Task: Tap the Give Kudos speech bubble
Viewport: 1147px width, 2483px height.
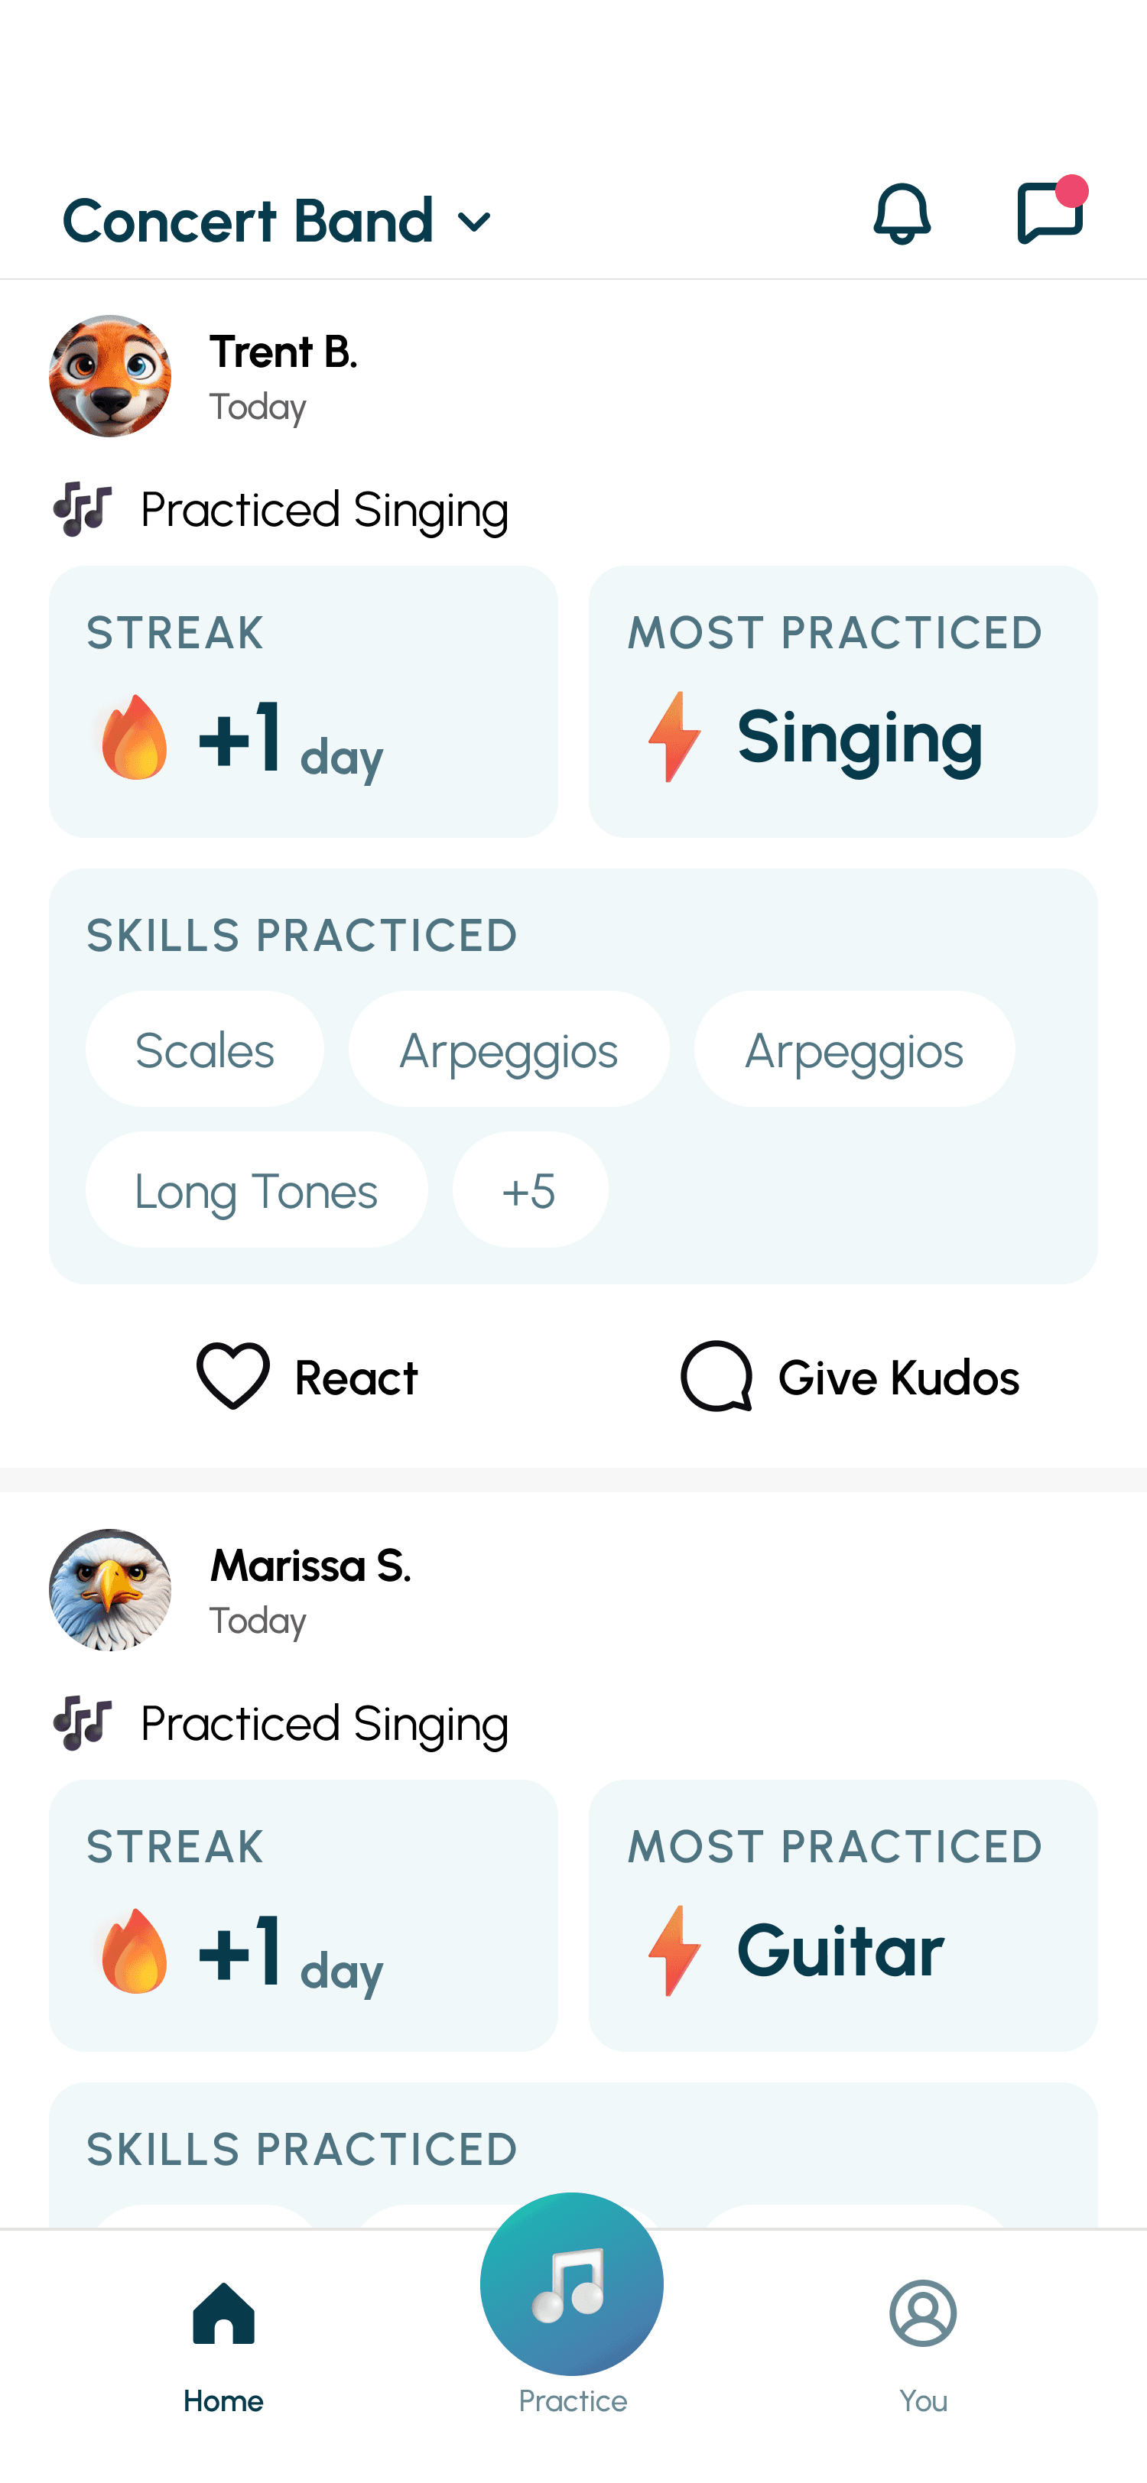Action: click(x=716, y=1375)
